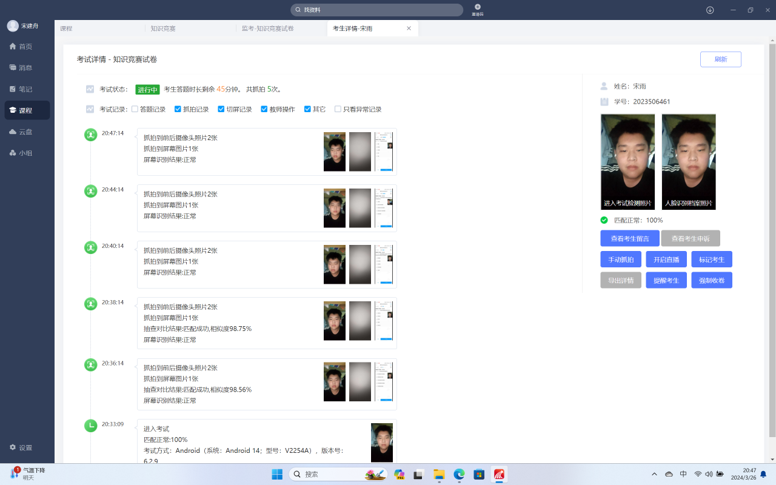This screenshot has width=776, height=485.
Task: Click the 开启直播 button
Action: pyautogui.click(x=666, y=259)
